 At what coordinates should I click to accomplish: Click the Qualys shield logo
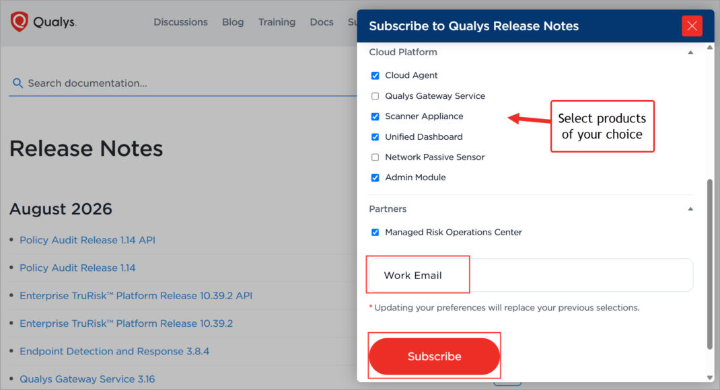(20, 22)
